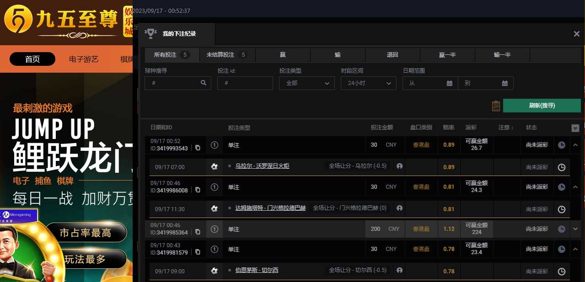Click the 到 end date field
Image resolution: width=585 pixels, height=282 pixels.
coord(486,83)
